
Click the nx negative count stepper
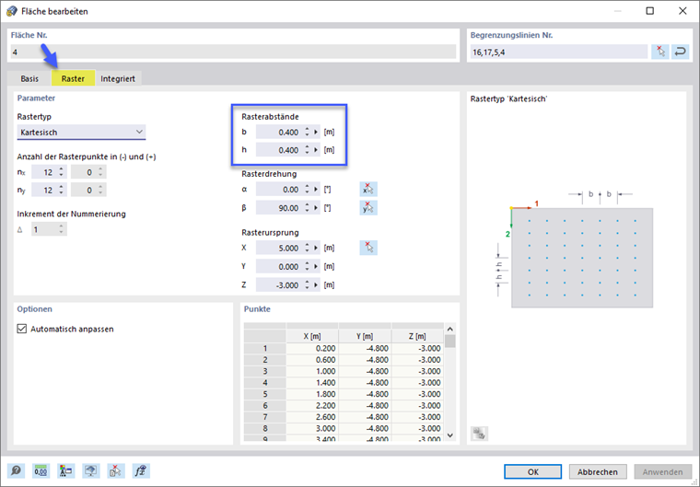coord(61,172)
